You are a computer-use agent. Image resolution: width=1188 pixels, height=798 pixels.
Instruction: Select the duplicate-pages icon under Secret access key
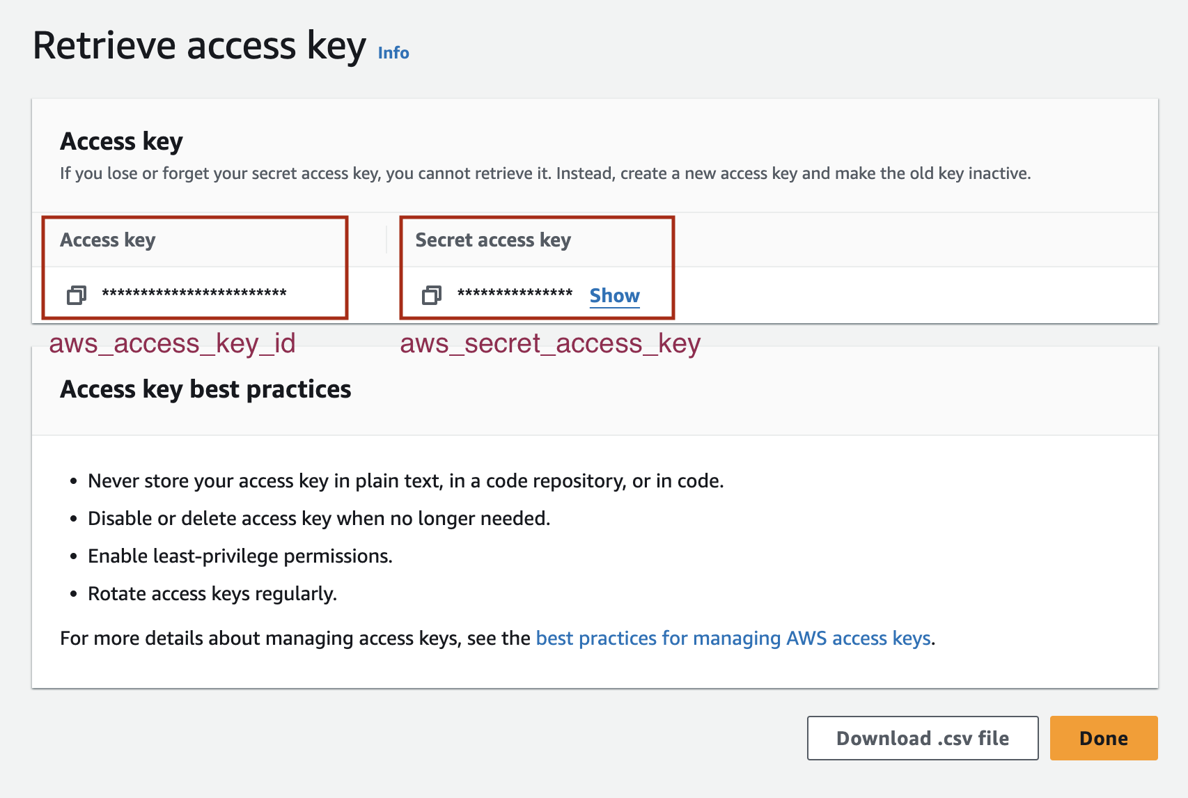click(x=432, y=295)
